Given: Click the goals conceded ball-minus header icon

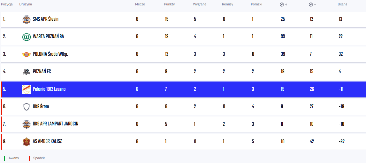Looking at the screenshot, I should (x=312, y=4).
